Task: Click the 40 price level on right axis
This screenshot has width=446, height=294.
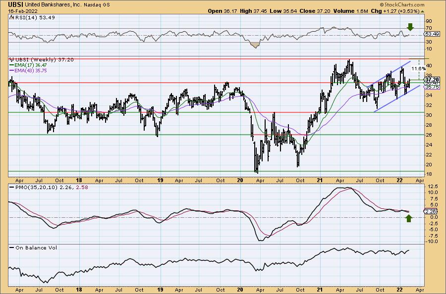Action: click(429, 66)
